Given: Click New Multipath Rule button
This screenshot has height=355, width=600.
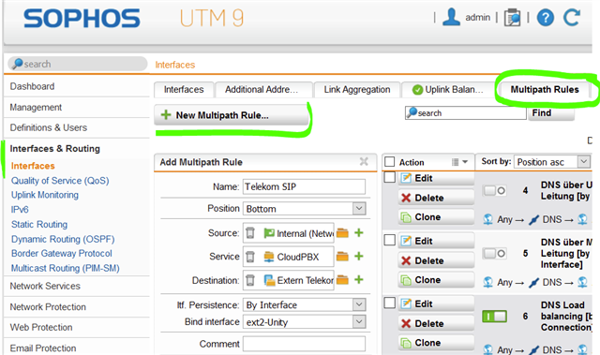Looking at the screenshot, I should pos(232,115).
